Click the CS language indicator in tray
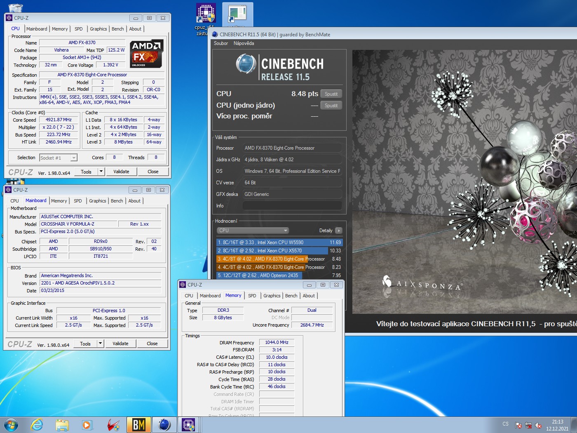 (506, 424)
